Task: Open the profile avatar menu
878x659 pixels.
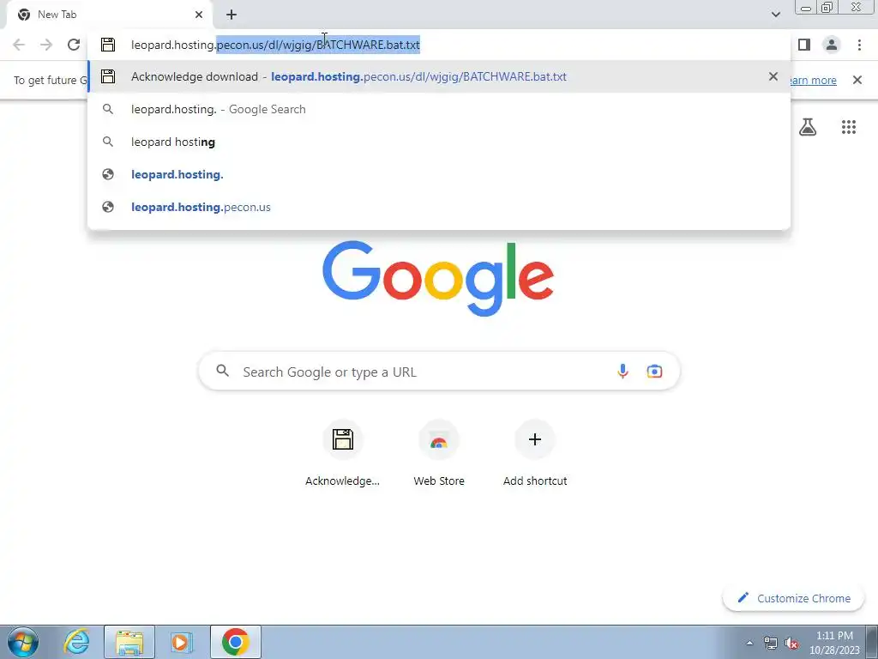Action: [x=832, y=45]
